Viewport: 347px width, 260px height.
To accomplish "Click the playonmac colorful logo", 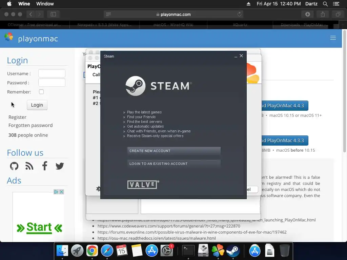I will point(9,37).
